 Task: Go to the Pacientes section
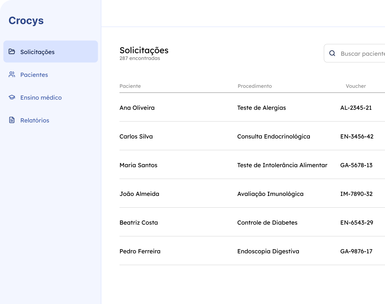click(x=34, y=75)
